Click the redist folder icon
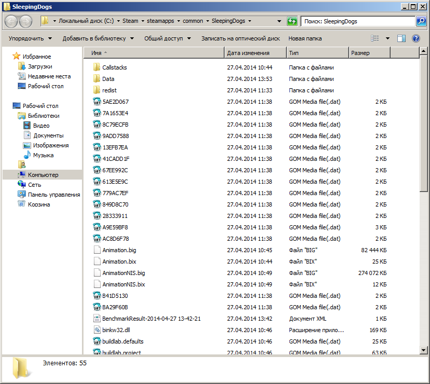The image size is (430, 384). 96,90
